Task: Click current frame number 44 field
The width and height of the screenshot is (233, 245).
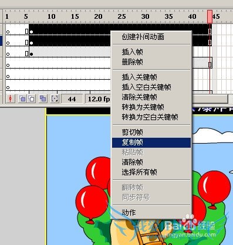Action: coord(72,99)
